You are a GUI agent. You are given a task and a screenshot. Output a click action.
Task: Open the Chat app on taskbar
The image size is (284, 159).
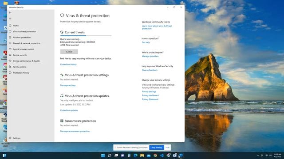(x=122, y=155)
